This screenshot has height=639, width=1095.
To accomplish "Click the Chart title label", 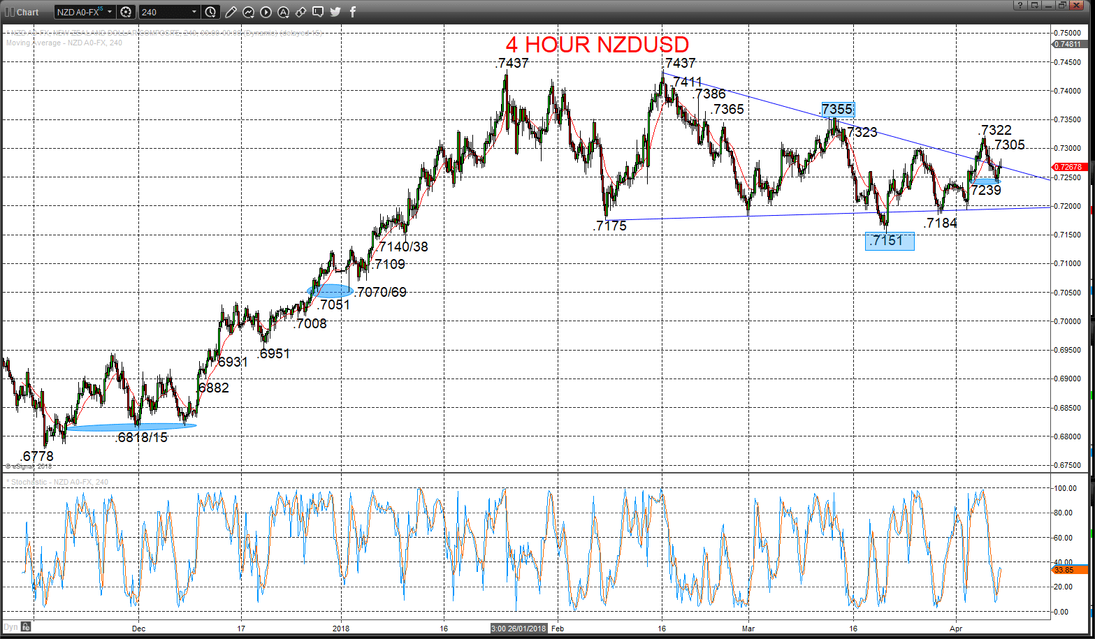I will click(28, 12).
